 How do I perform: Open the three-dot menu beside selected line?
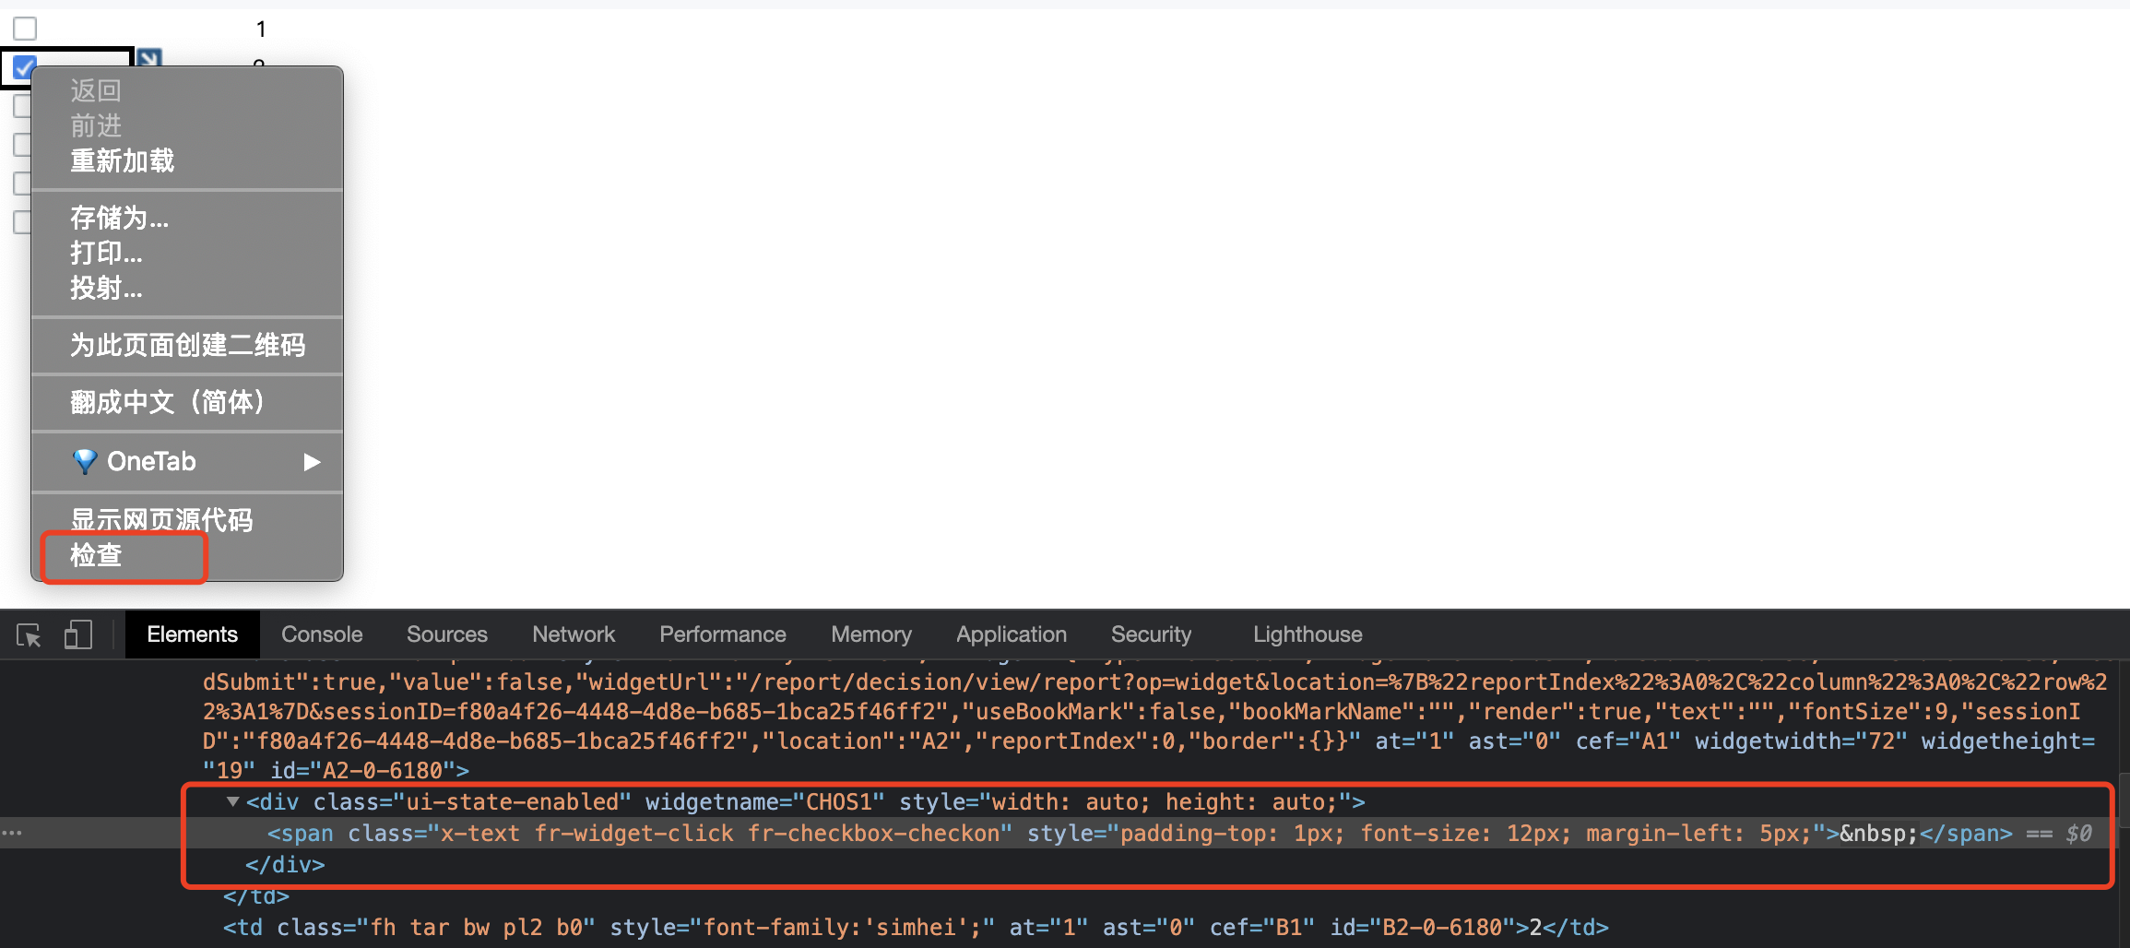[12, 833]
